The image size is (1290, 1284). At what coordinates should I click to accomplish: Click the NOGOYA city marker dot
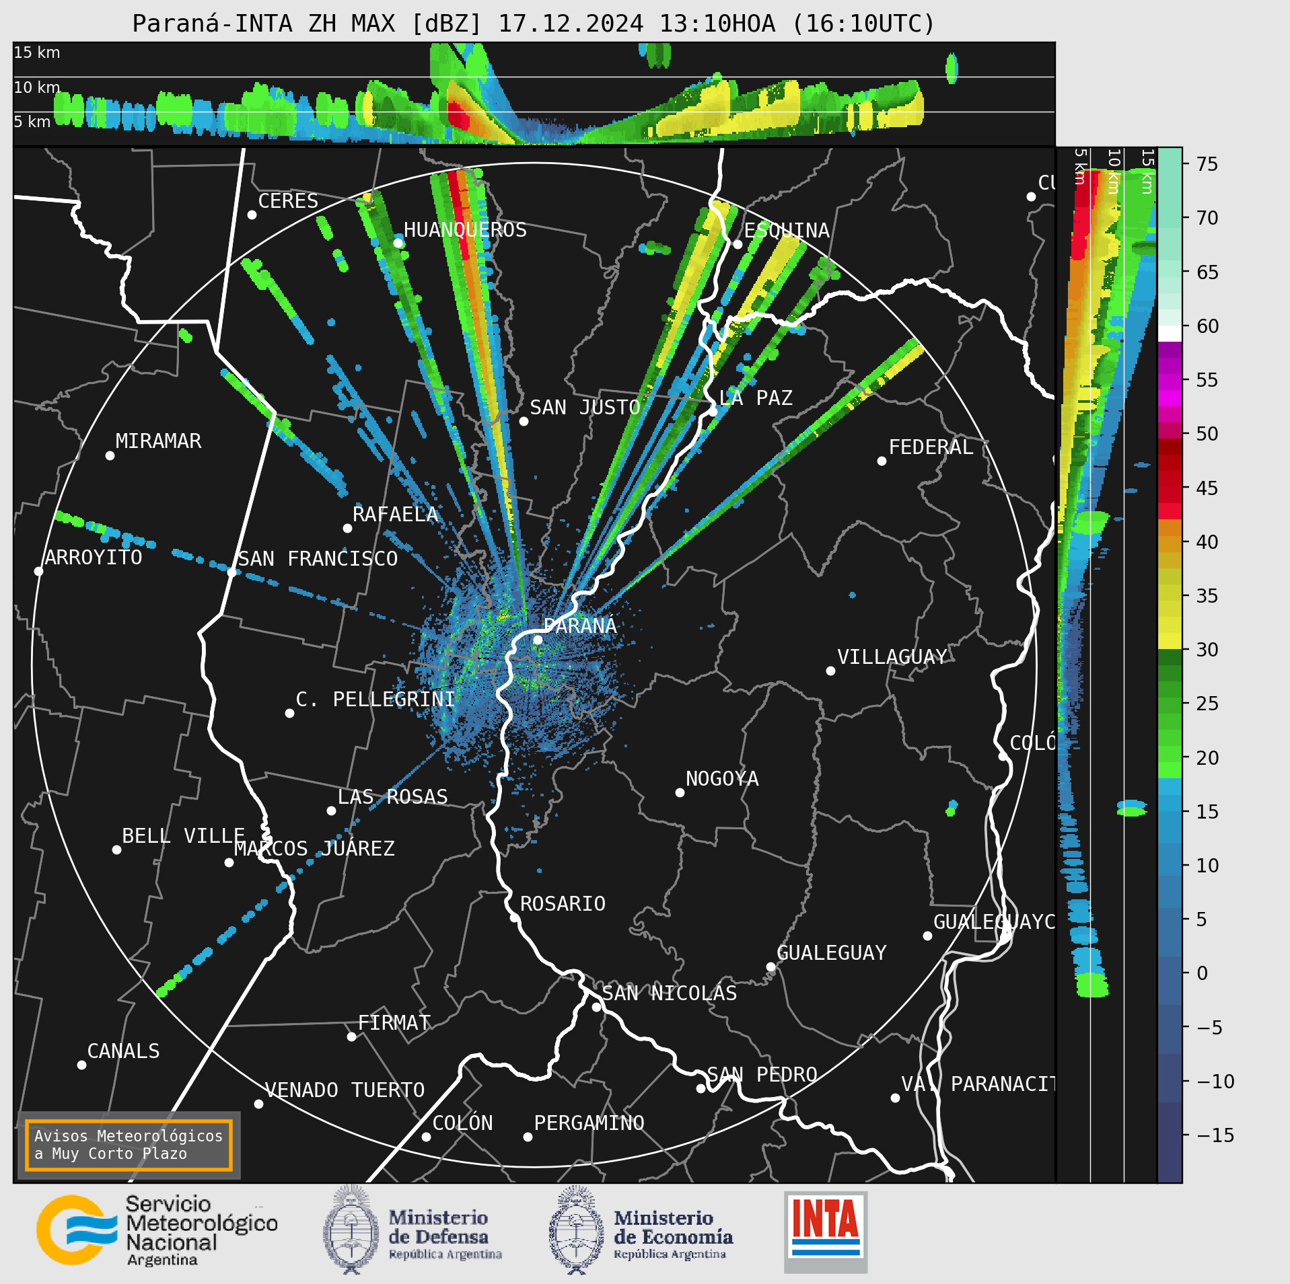click(x=680, y=792)
